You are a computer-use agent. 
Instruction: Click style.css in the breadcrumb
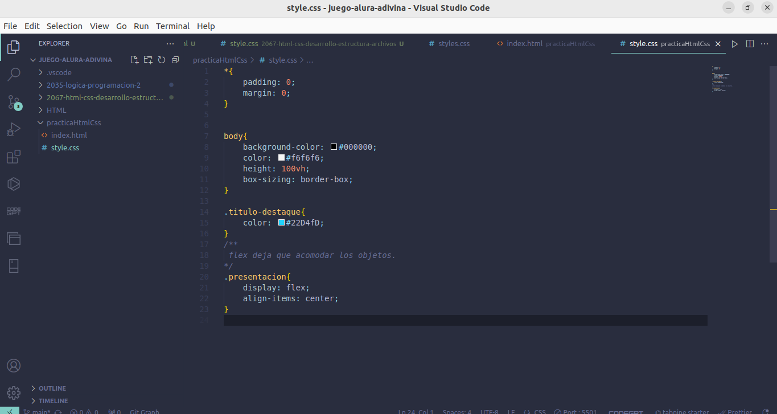[x=283, y=60]
